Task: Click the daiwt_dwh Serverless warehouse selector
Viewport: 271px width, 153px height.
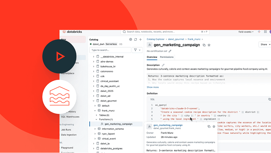Action: point(106,44)
